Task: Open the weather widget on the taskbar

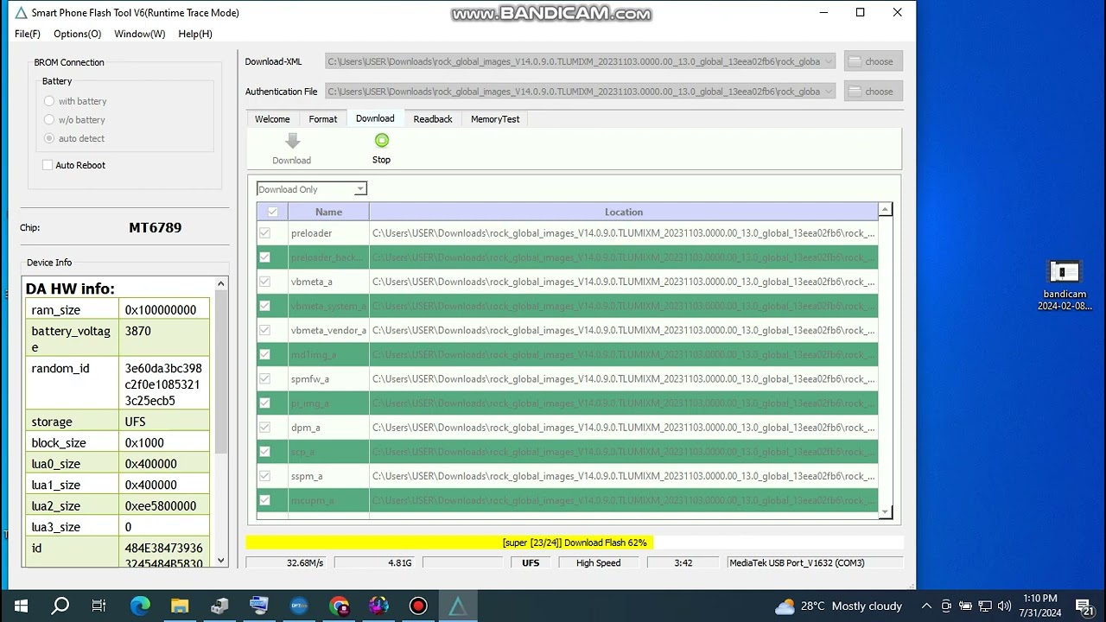Action: click(x=838, y=606)
